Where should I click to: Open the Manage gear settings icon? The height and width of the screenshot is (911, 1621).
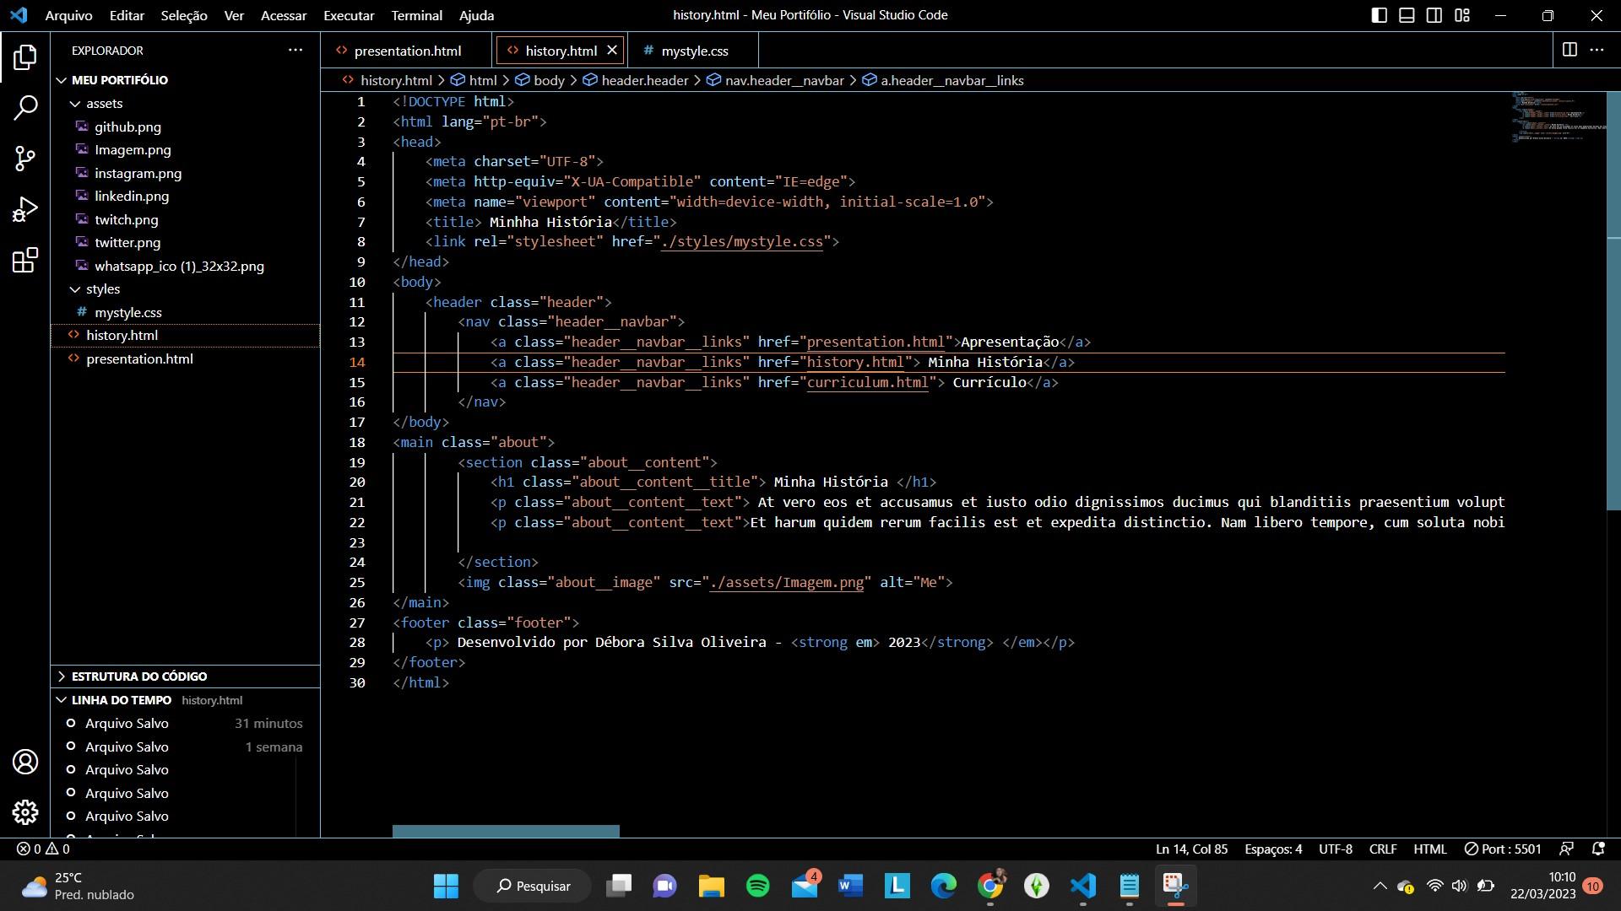coord(25,812)
